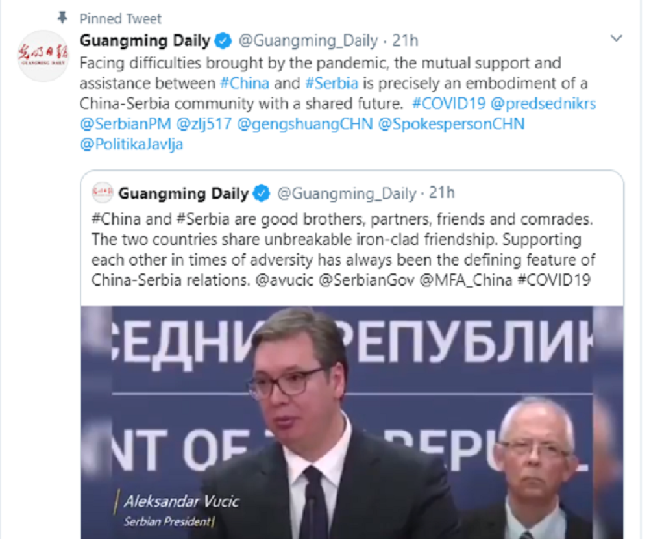Screen dimensions: 649x539
Task: Follow the #COVID19 hashtag in main tweet
Action: tap(448, 103)
